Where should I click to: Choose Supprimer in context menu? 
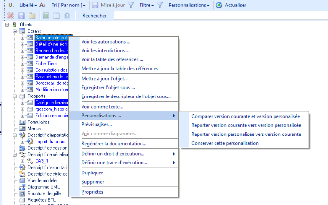coord(124,182)
